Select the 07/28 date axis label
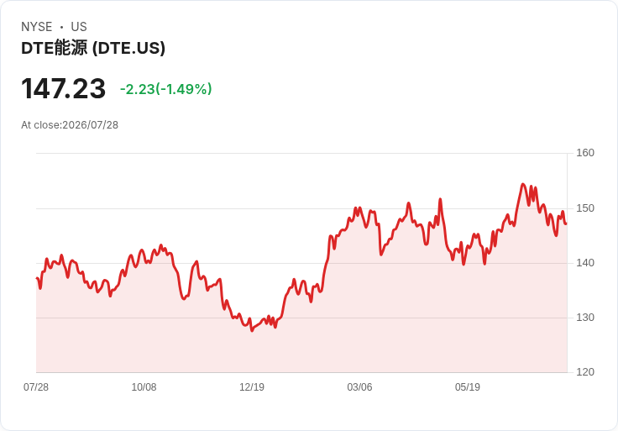 click(36, 386)
